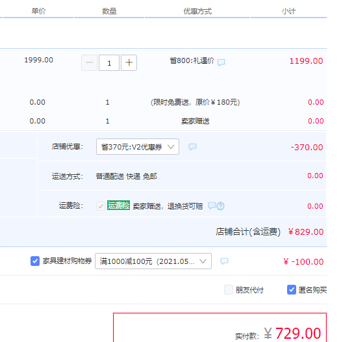Click the comment icon beside 省800 discount

pyautogui.click(x=221, y=62)
